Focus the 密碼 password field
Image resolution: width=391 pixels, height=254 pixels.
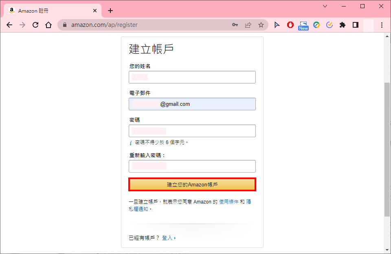pos(192,131)
